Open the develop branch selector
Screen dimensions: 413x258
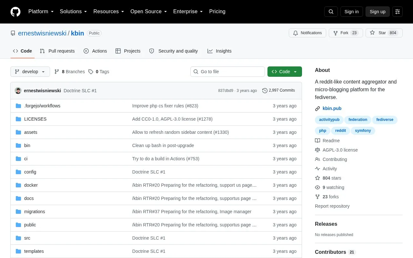(x=30, y=72)
